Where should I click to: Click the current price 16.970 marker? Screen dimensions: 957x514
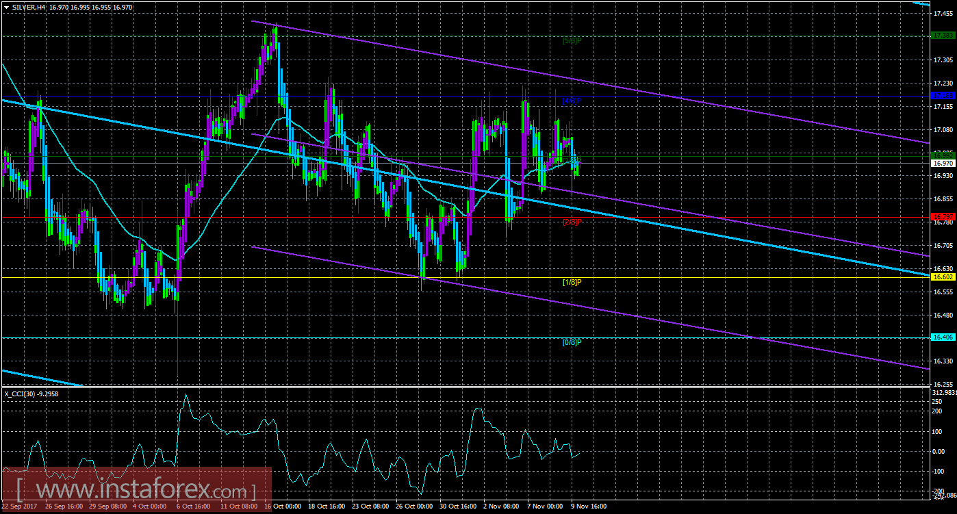[x=943, y=163]
